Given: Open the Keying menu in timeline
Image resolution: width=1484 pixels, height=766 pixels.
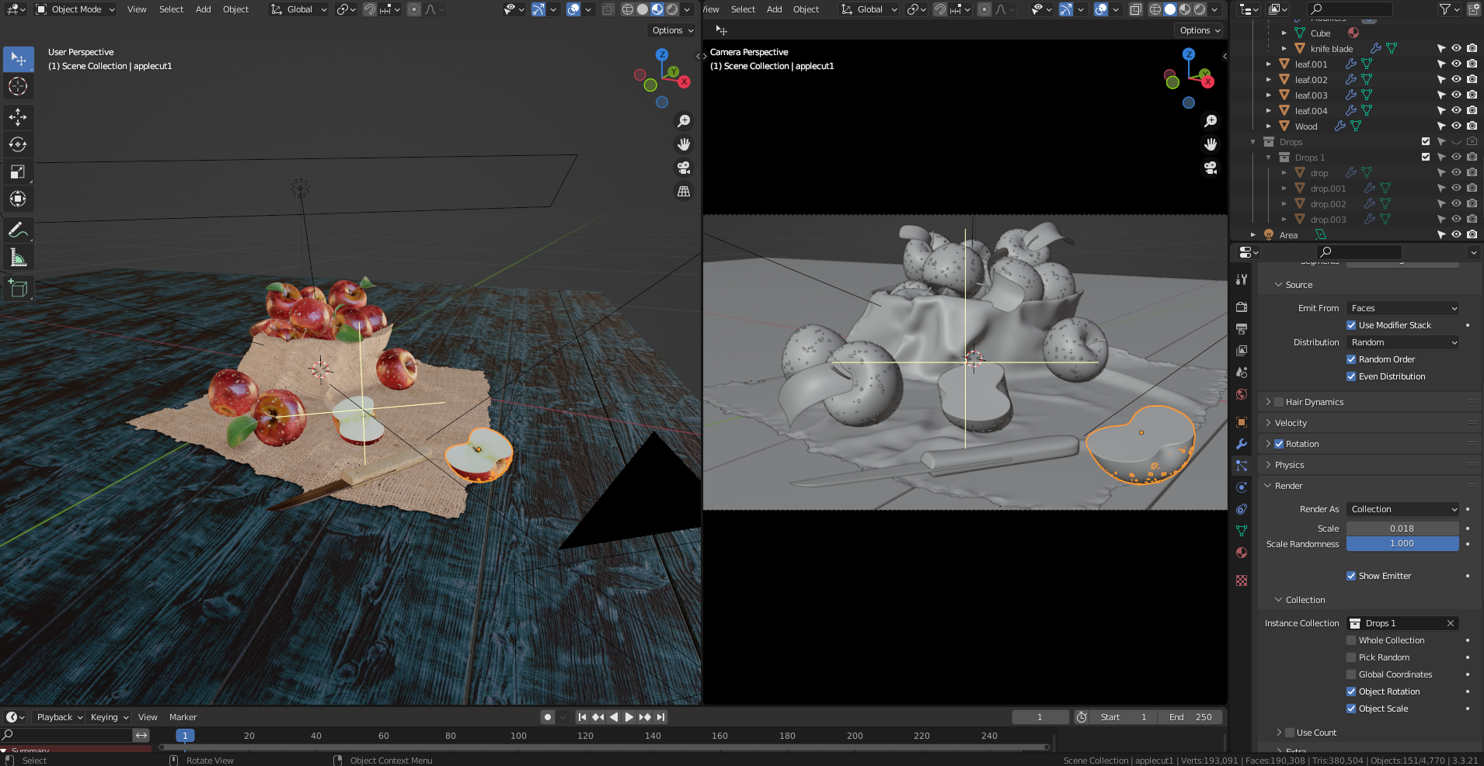Looking at the screenshot, I should click(108, 717).
